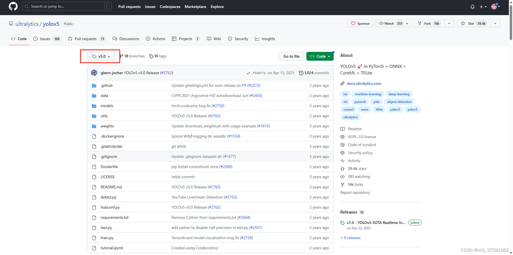The height and width of the screenshot is (255, 513).
Task: Click the weights folder icon
Action: (94, 126)
